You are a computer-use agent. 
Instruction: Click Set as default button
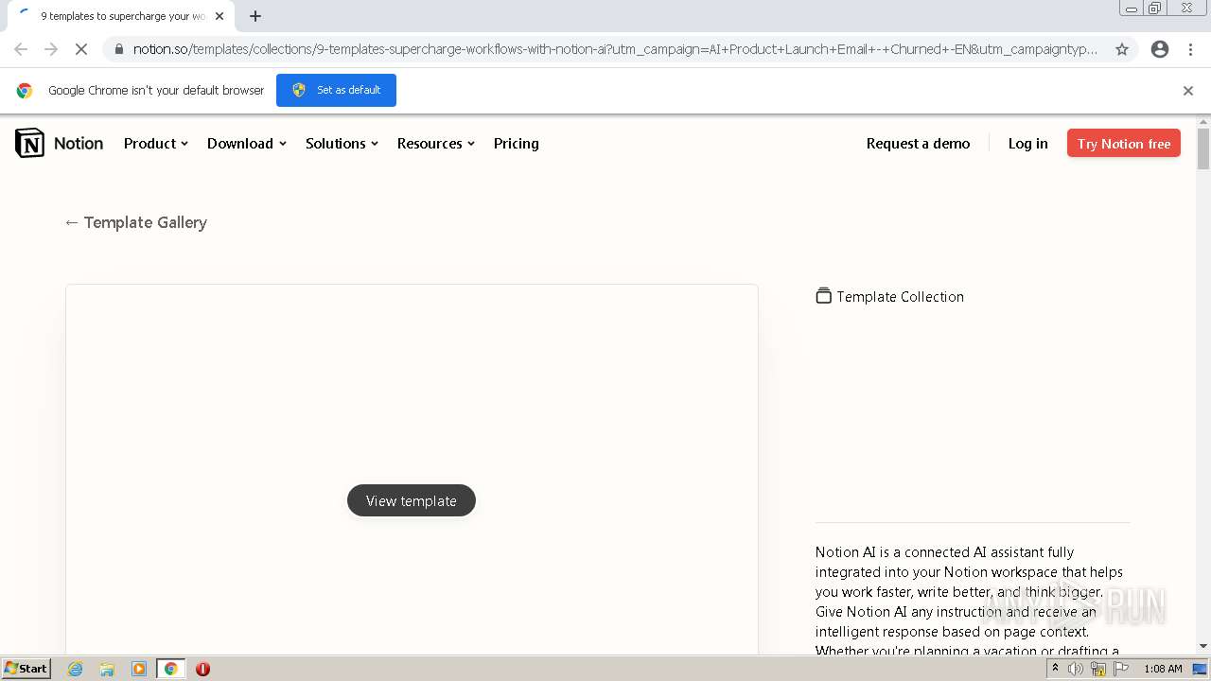click(336, 90)
